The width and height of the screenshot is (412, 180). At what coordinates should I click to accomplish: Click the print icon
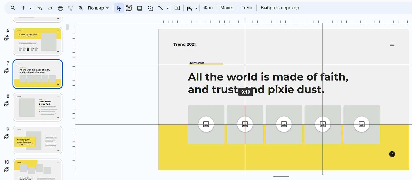[61, 8]
